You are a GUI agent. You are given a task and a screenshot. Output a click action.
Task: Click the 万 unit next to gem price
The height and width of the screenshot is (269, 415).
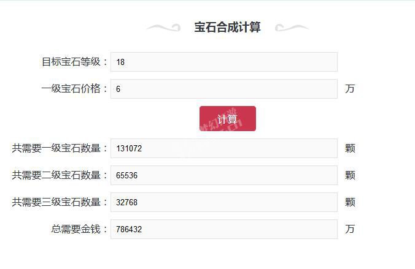(350, 89)
